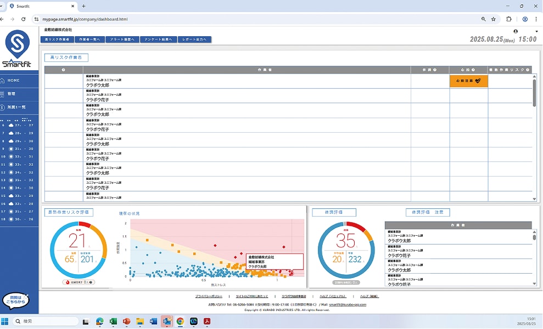Click the help icon beside 暑熱作業リスク header
The height and width of the screenshot is (329, 543).
pyautogui.click(x=528, y=70)
